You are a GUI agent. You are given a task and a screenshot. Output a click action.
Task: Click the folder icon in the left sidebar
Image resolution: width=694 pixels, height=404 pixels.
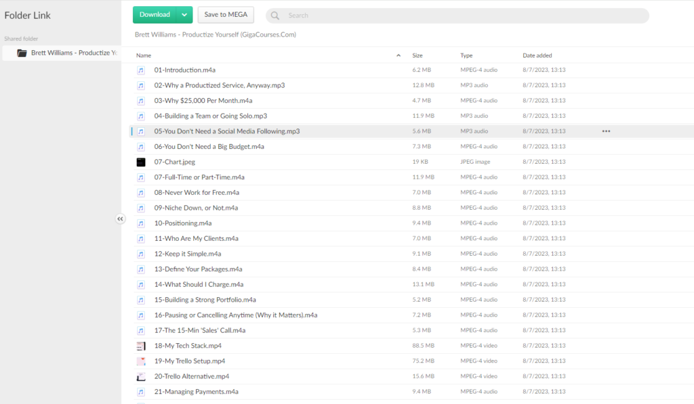[22, 53]
